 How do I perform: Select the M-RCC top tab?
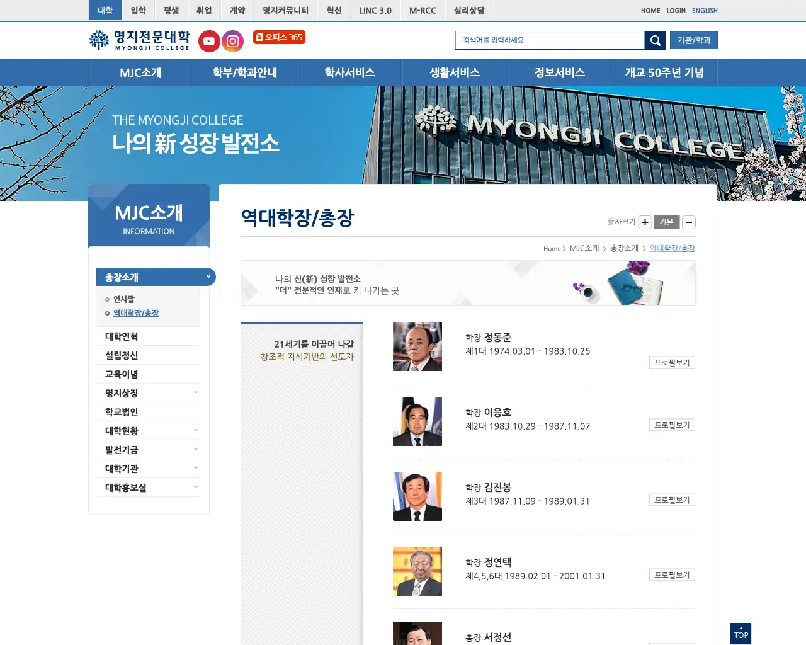click(423, 10)
